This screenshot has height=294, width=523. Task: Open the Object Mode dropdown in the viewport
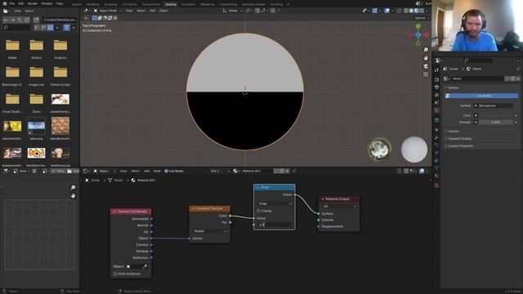coord(108,11)
